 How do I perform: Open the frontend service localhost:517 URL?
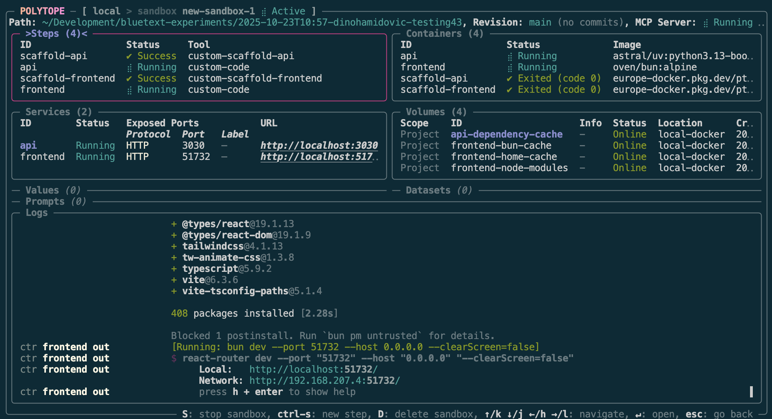click(x=316, y=157)
